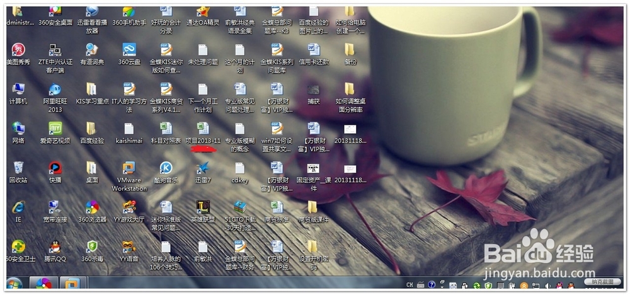Image resolution: width=630 pixels, height=295 pixels.
Task: Select the 计算机 desktop icon
Action: click(x=18, y=94)
